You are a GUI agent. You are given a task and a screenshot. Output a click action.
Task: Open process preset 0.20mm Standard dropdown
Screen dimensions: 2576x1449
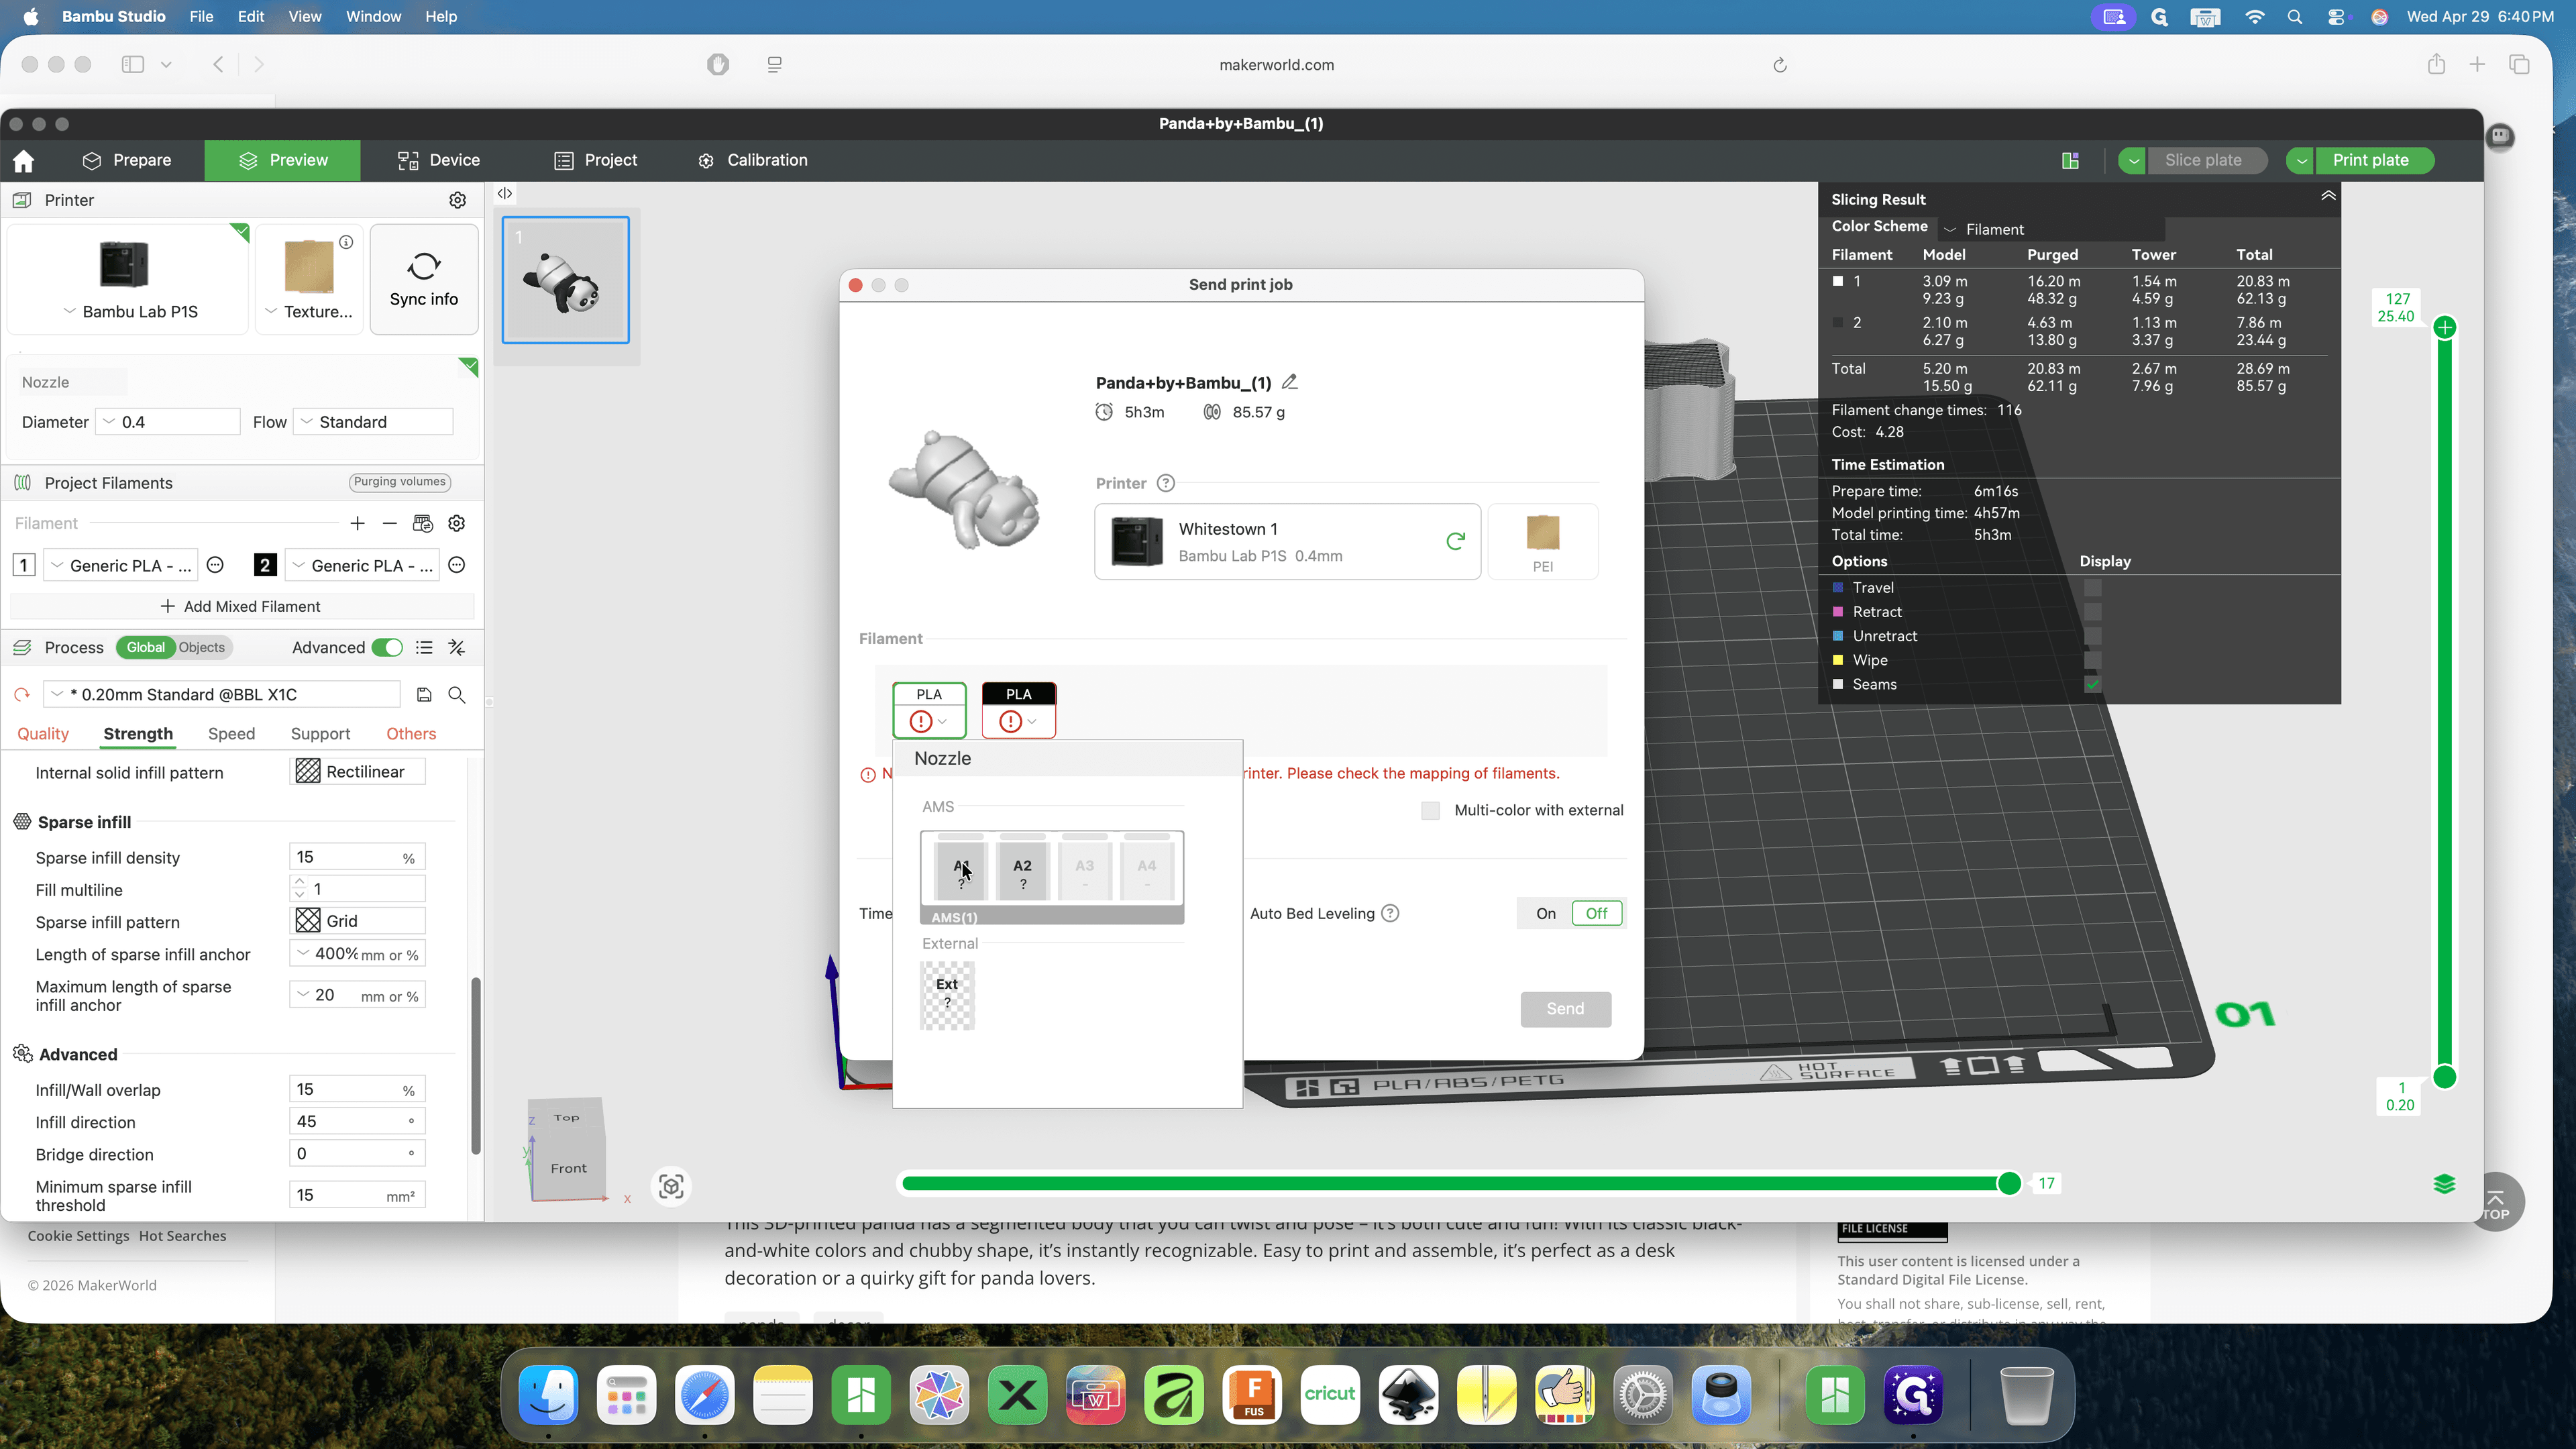tap(222, 694)
